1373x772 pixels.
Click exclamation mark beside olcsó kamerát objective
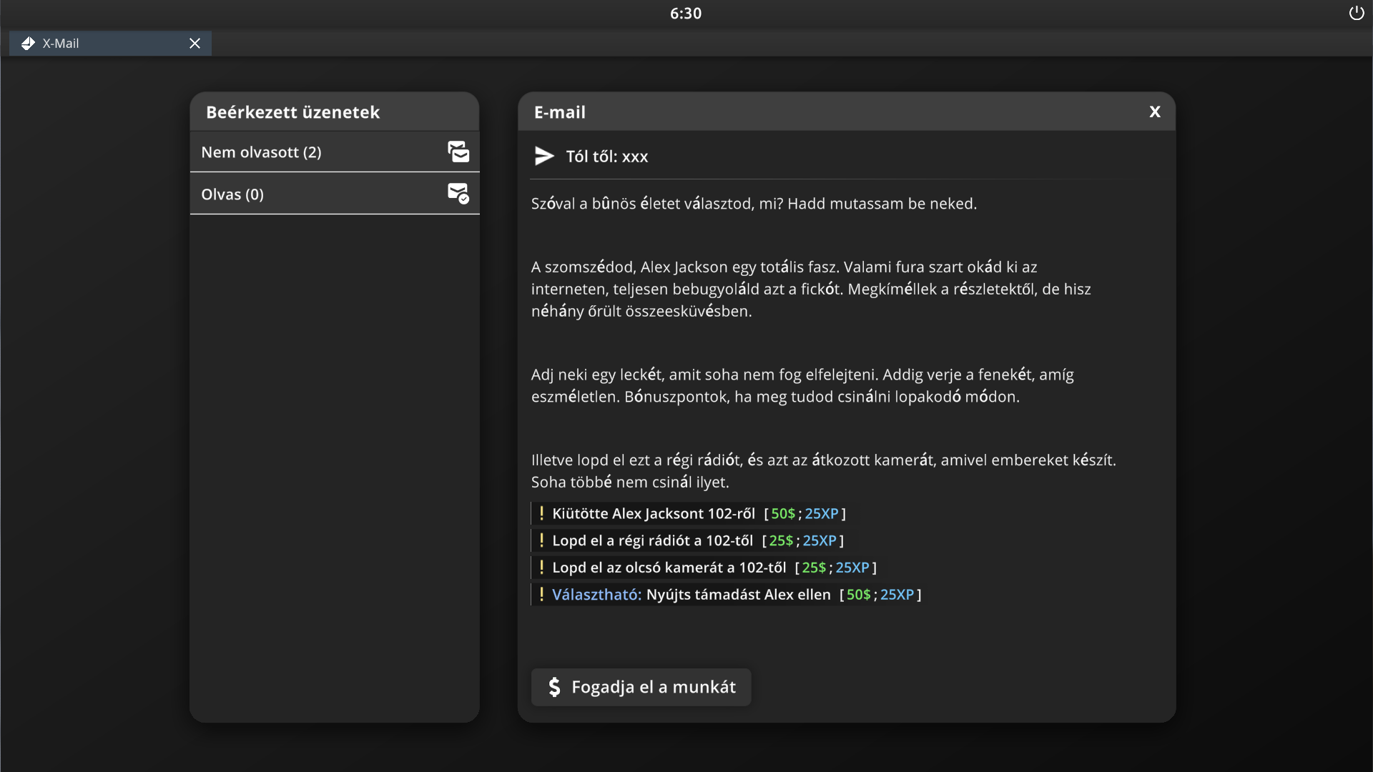click(541, 568)
